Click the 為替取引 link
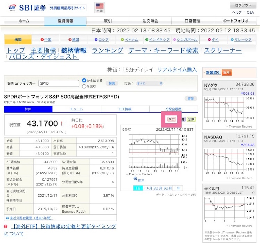 click(x=213, y=73)
